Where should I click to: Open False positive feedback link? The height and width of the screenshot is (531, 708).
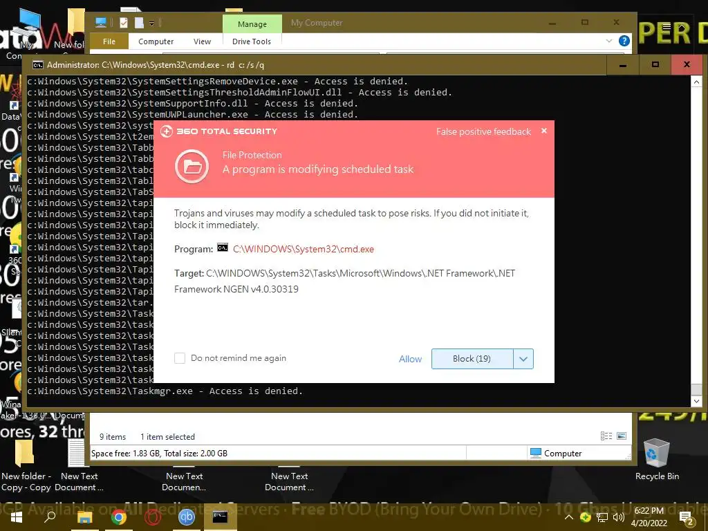click(x=483, y=131)
